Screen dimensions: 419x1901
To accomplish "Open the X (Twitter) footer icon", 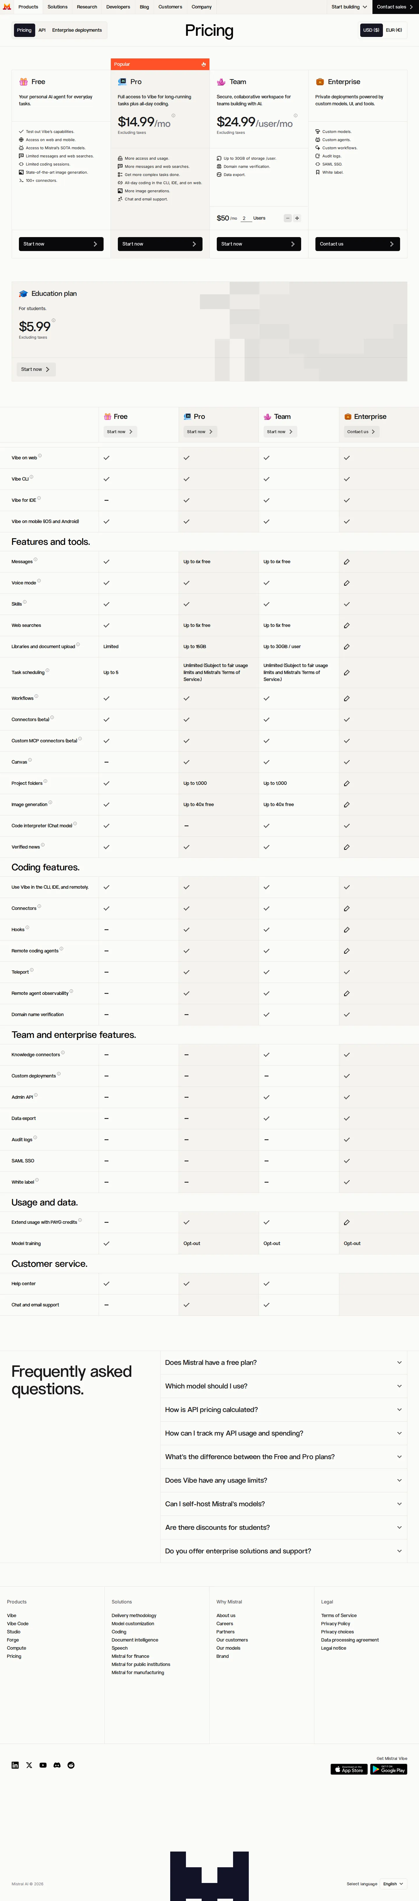I will click(29, 1765).
